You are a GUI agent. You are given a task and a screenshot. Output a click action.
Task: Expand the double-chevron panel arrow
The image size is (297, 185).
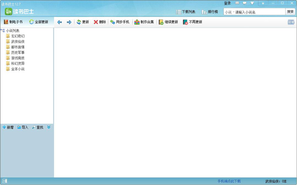[49, 127]
